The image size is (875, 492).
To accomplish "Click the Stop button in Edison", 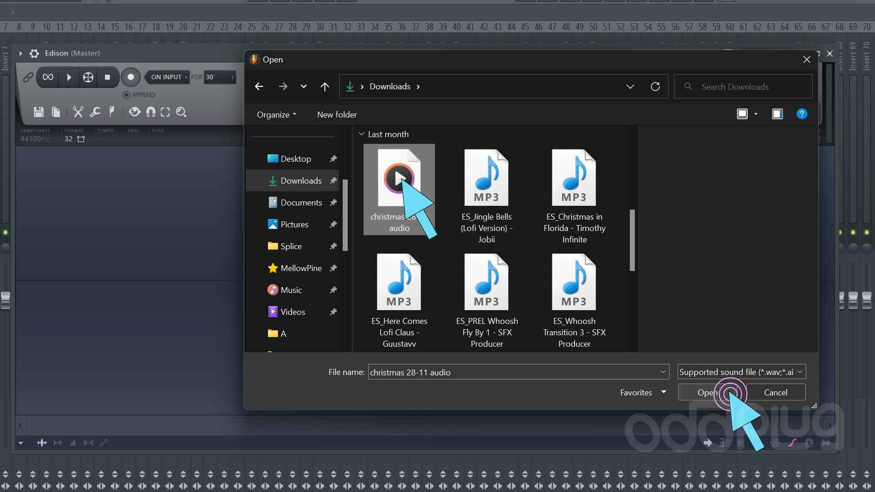I will [x=108, y=77].
